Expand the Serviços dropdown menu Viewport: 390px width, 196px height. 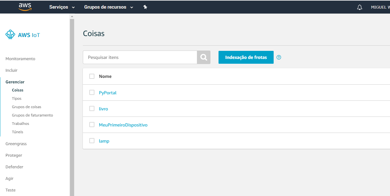pyautogui.click(x=62, y=7)
